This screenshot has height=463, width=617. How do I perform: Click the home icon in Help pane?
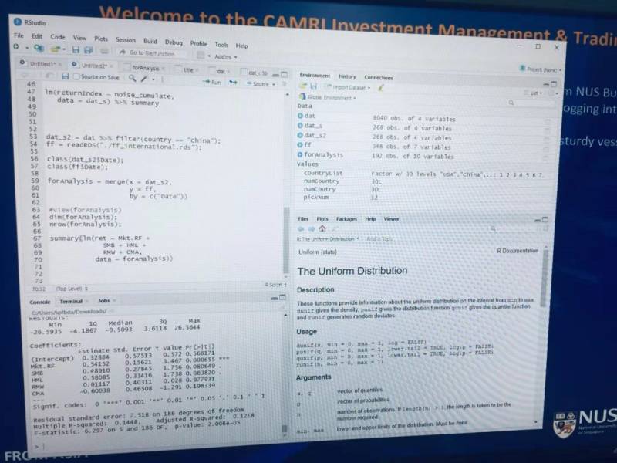point(322,229)
